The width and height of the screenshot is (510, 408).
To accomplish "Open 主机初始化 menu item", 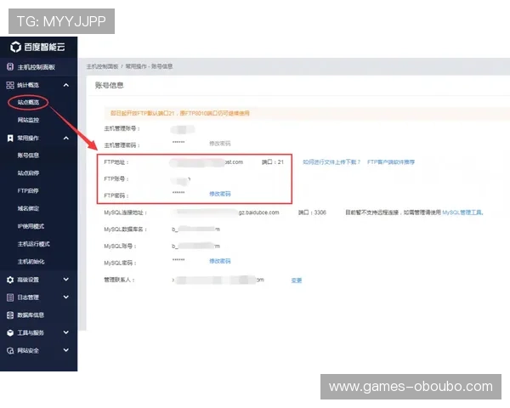I will tap(31, 262).
